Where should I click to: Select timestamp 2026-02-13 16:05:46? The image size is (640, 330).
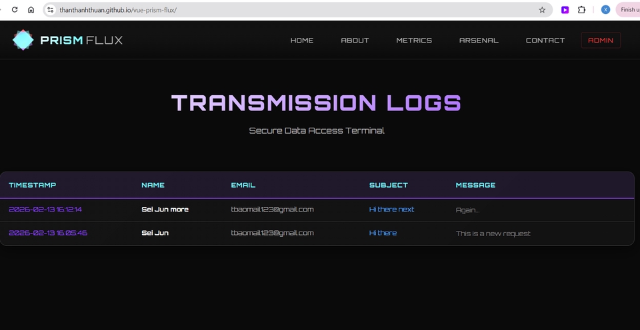[48, 233]
